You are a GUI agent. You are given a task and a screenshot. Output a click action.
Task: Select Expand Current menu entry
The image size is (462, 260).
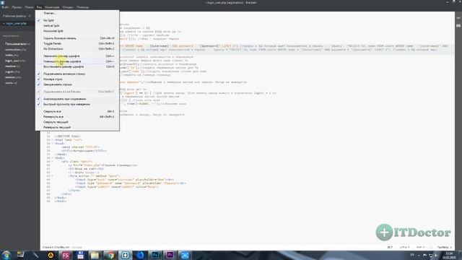pos(77,127)
